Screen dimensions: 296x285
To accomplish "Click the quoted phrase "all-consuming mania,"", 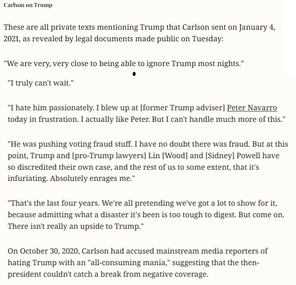I will pos(128,263).
